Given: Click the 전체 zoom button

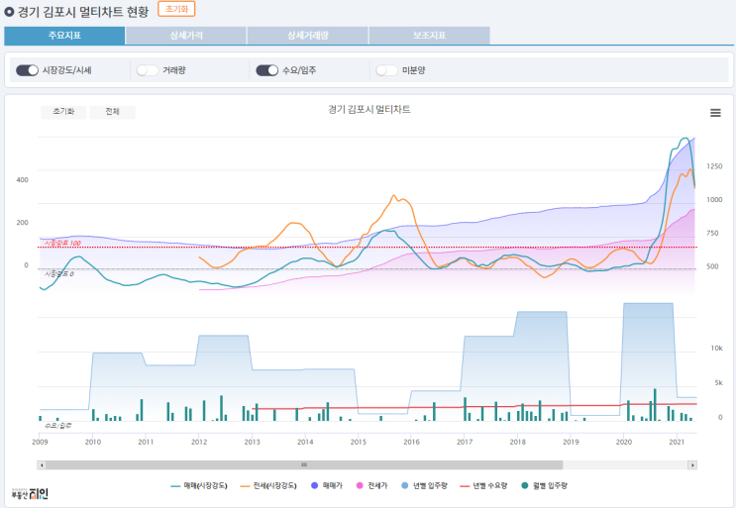Looking at the screenshot, I should (112, 112).
